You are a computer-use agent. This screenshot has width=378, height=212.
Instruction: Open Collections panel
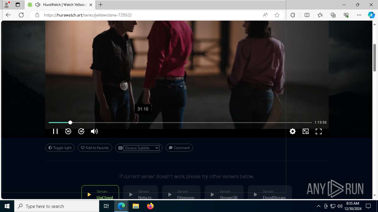tap(333, 15)
